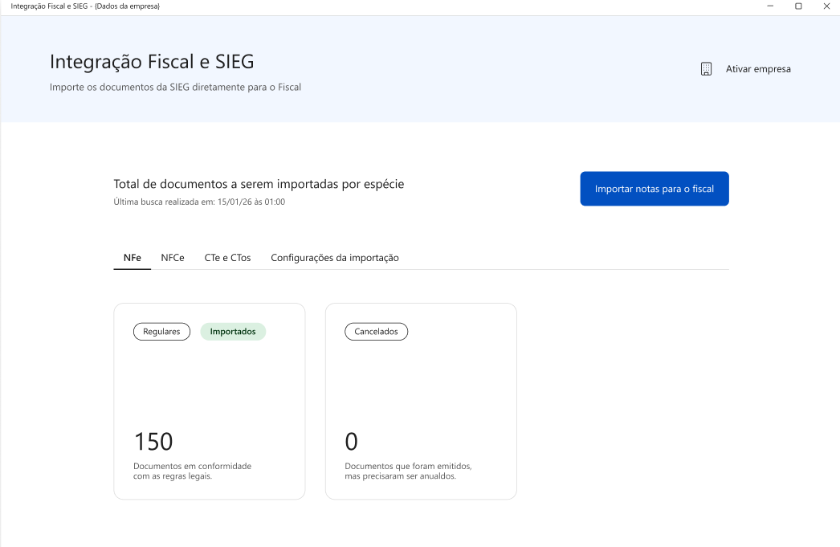The image size is (840, 547).
Task: Click the 150 documents count
Action: 153,442
